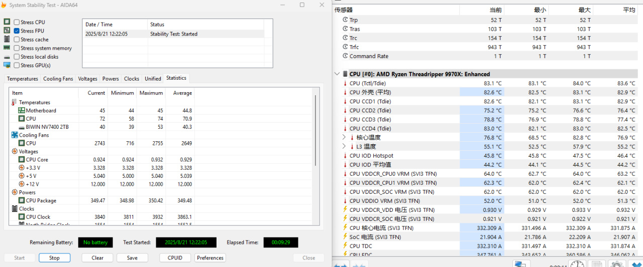Click the clock icon in HWiNFO bottom toolbar
This screenshot has width=643, height=267.
pyautogui.click(x=578, y=263)
